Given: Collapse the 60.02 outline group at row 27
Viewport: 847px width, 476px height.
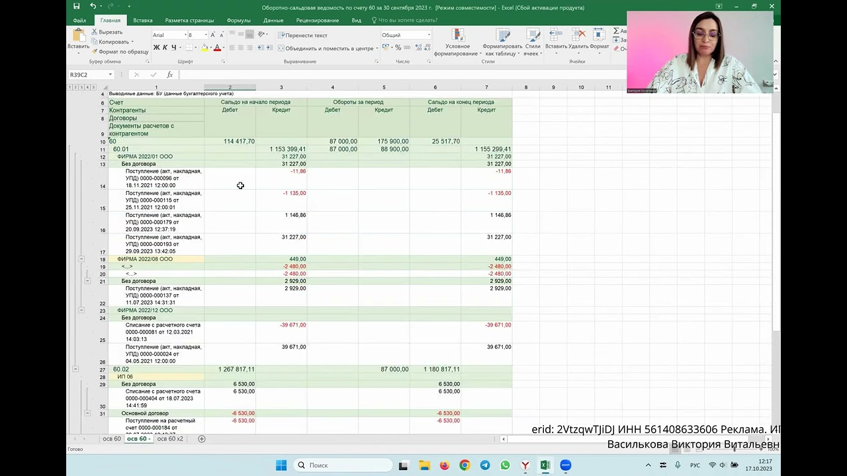Looking at the screenshot, I should pos(75,369).
